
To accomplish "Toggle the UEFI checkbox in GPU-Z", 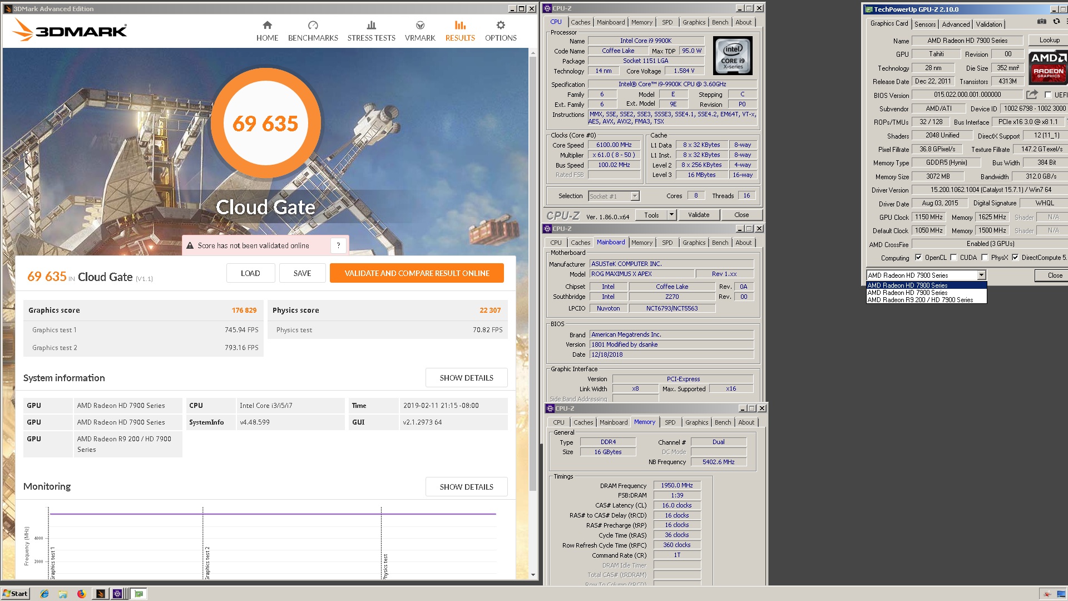I will [x=1048, y=95].
